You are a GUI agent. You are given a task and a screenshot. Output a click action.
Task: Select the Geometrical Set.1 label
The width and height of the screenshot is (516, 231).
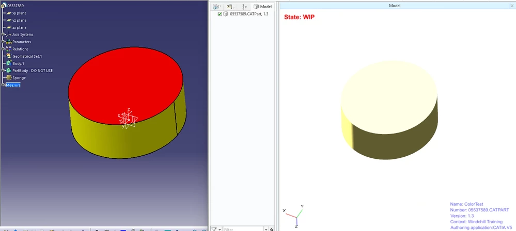[27, 56]
